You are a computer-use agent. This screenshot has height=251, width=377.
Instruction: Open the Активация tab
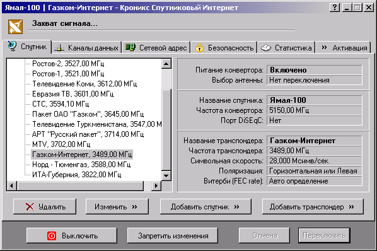tap(344, 47)
